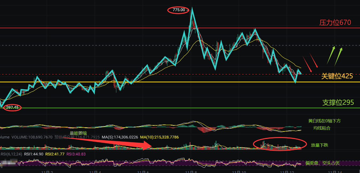This screenshot has height=173, width=360.
Task: Click the pink RSI3:40.83 value label
Action: pos(76,154)
